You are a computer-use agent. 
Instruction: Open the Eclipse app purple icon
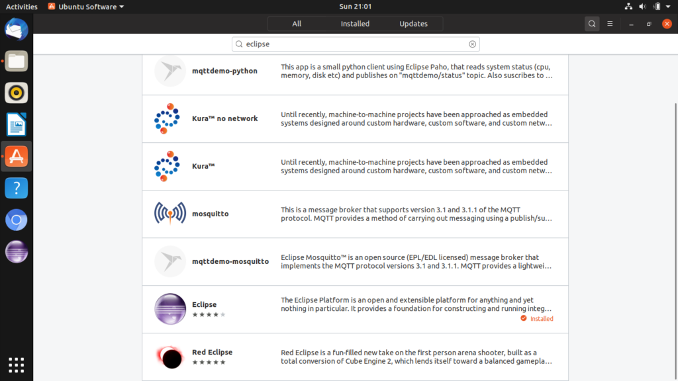170,309
